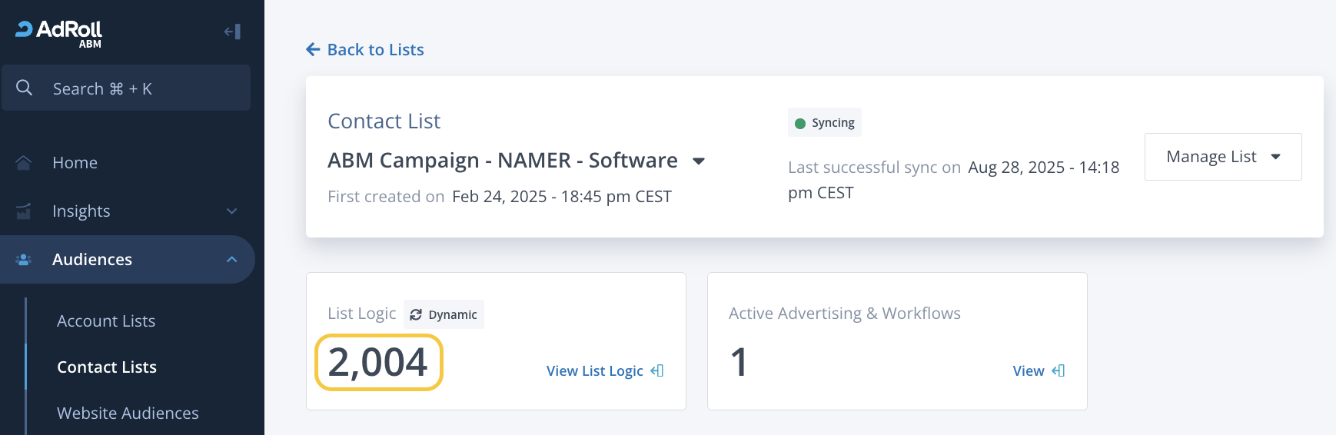
Task: Open Account Lists in sidebar
Action: click(x=106, y=321)
